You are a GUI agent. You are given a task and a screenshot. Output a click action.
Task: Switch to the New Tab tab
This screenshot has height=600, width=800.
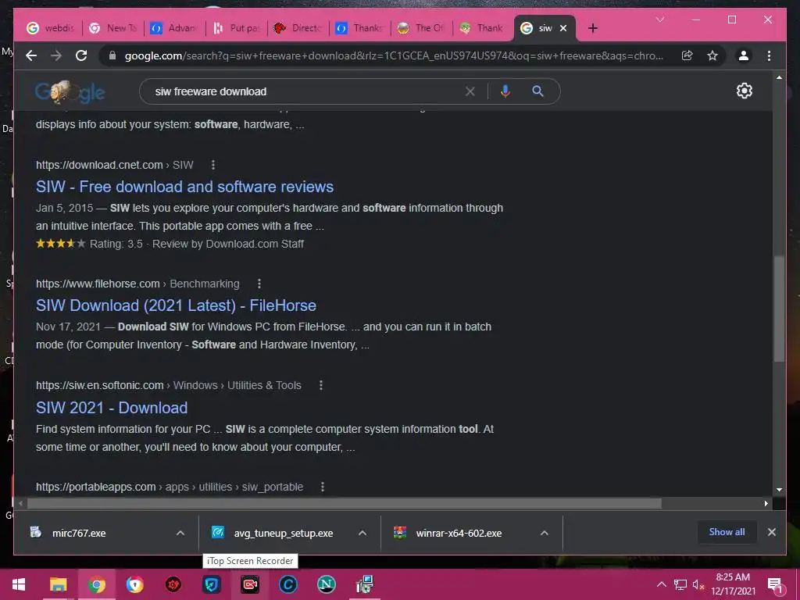coord(113,28)
